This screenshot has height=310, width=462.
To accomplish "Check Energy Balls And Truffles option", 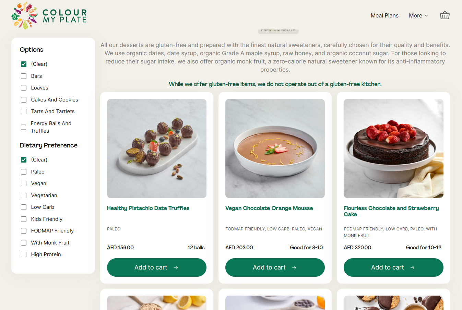I will (x=24, y=127).
